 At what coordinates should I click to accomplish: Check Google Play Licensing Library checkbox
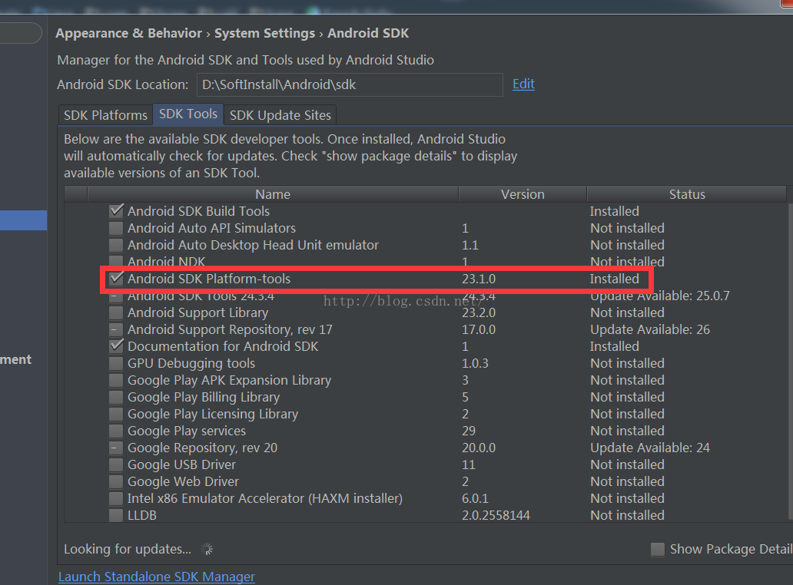(116, 414)
